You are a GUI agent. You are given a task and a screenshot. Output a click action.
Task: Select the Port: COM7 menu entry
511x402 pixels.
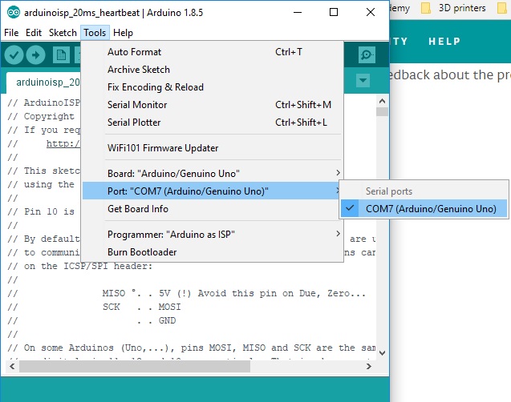point(212,191)
